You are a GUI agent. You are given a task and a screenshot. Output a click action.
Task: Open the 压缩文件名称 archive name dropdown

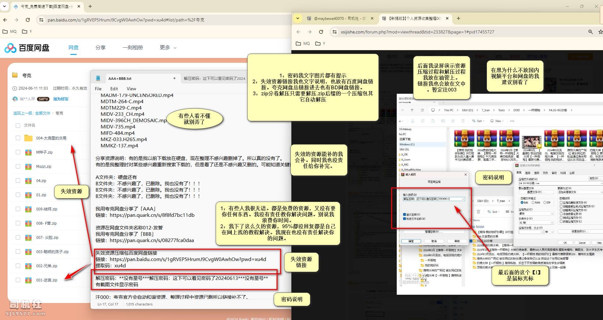(602, 183)
